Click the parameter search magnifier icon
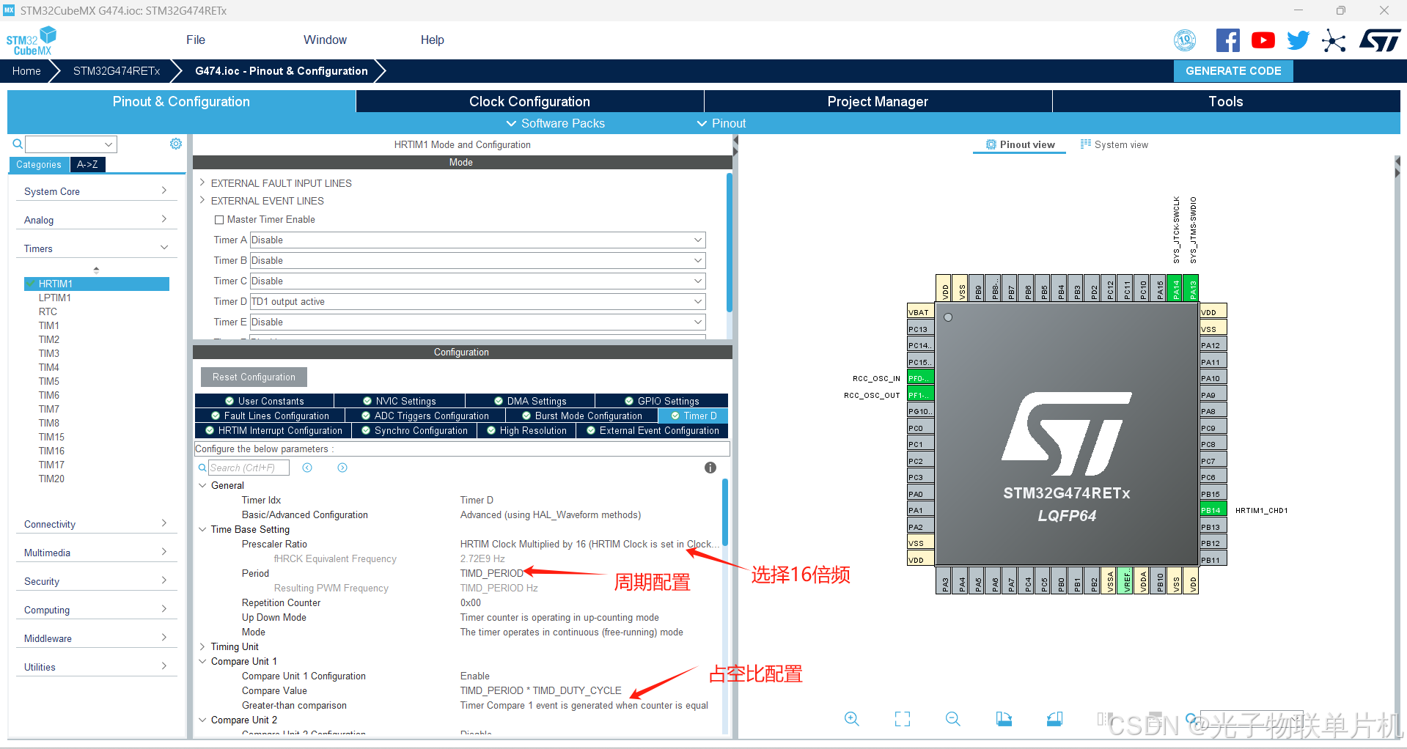This screenshot has height=749, width=1407. 202,468
